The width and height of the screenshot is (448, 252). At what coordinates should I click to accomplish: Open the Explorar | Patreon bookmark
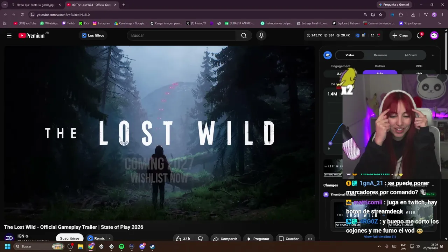[x=346, y=23]
